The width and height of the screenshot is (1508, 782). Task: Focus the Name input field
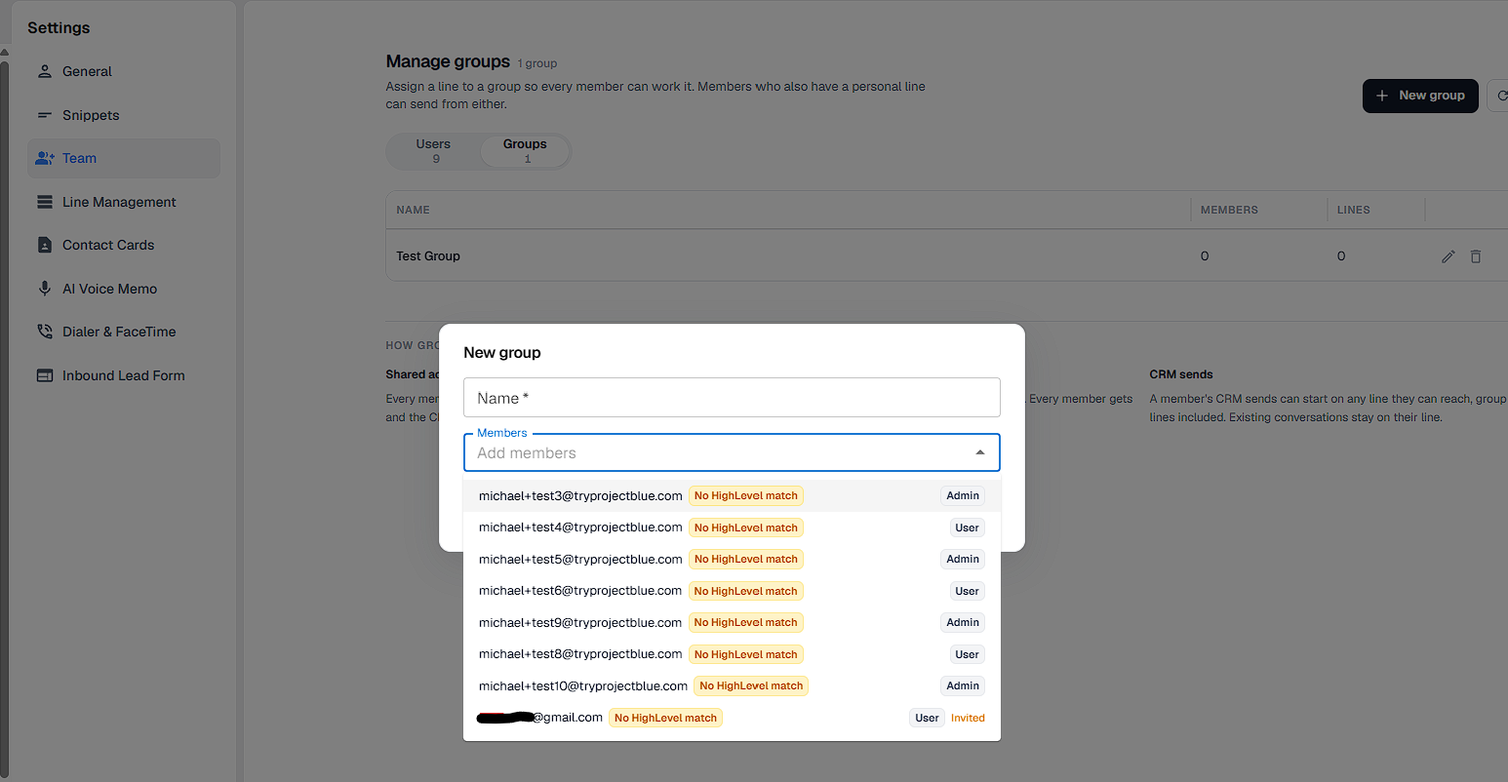(x=732, y=398)
